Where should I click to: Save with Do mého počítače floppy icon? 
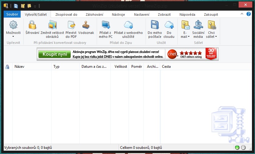tap(155, 25)
